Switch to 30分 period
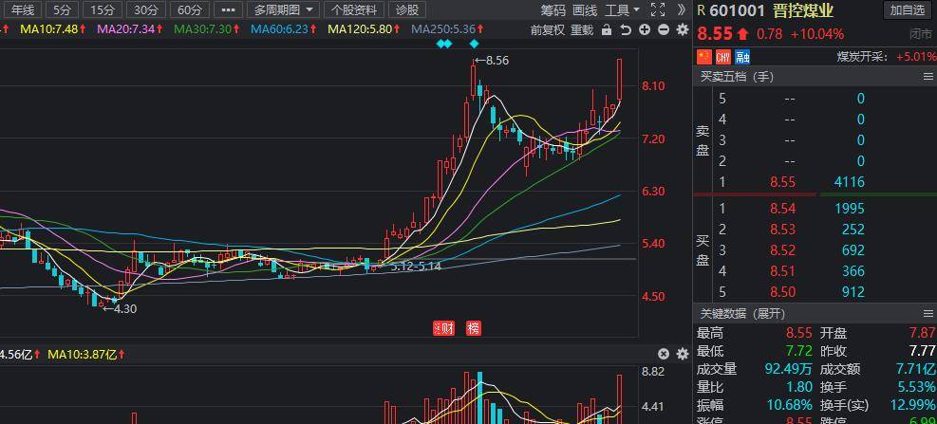This screenshot has height=424, width=937. tap(146, 9)
